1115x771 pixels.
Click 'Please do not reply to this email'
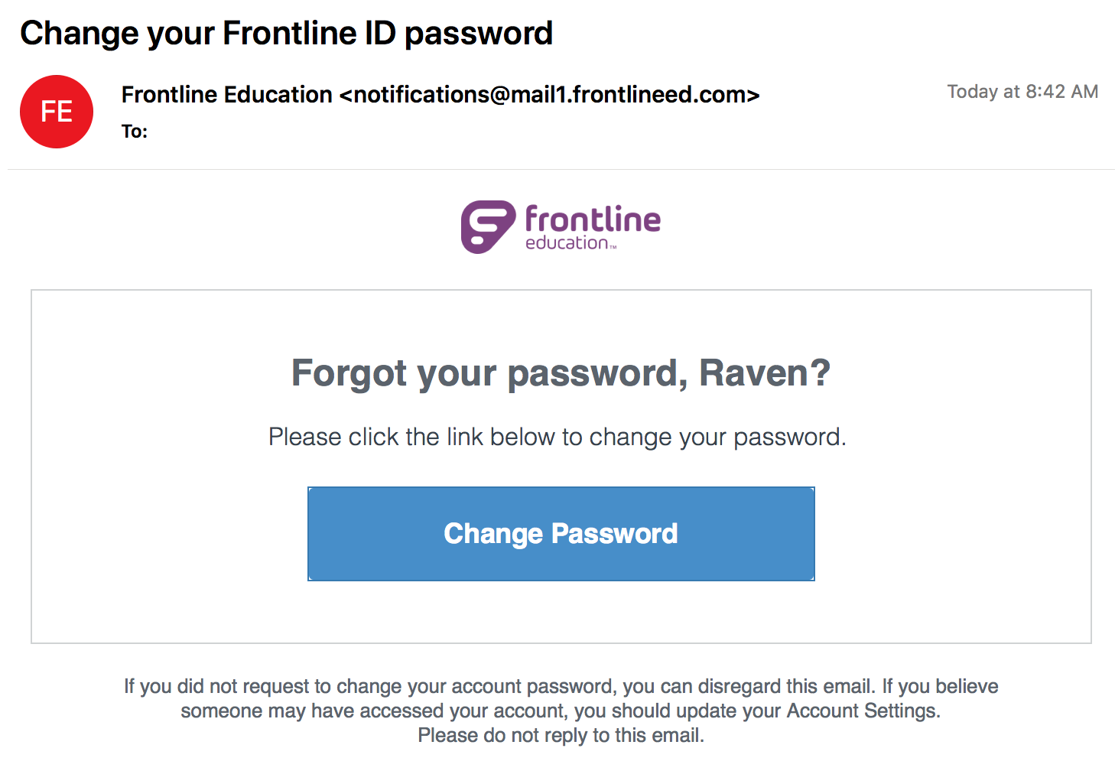tap(561, 736)
